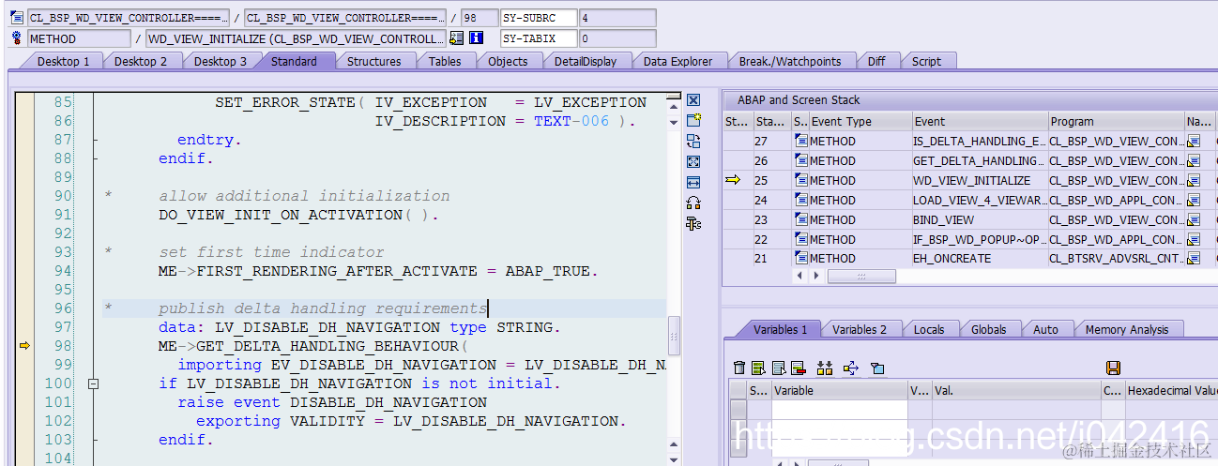The height and width of the screenshot is (466, 1218).
Task: Open the Tables tab
Action: [445, 61]
